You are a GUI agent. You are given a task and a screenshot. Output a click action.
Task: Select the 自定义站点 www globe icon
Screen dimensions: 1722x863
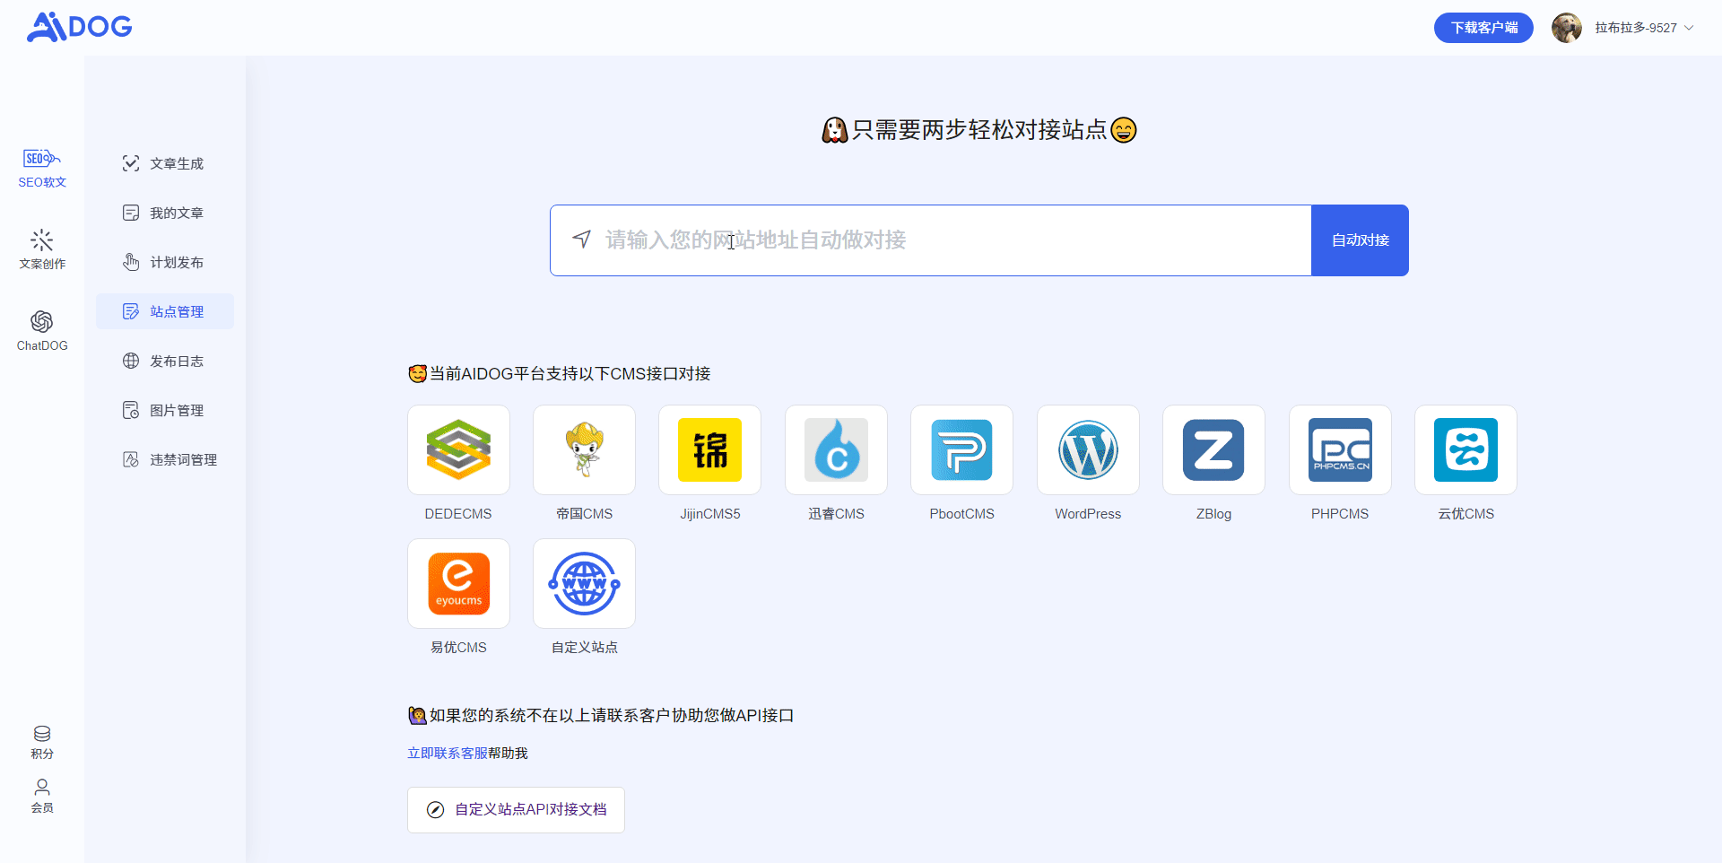(x=584, y=583)
